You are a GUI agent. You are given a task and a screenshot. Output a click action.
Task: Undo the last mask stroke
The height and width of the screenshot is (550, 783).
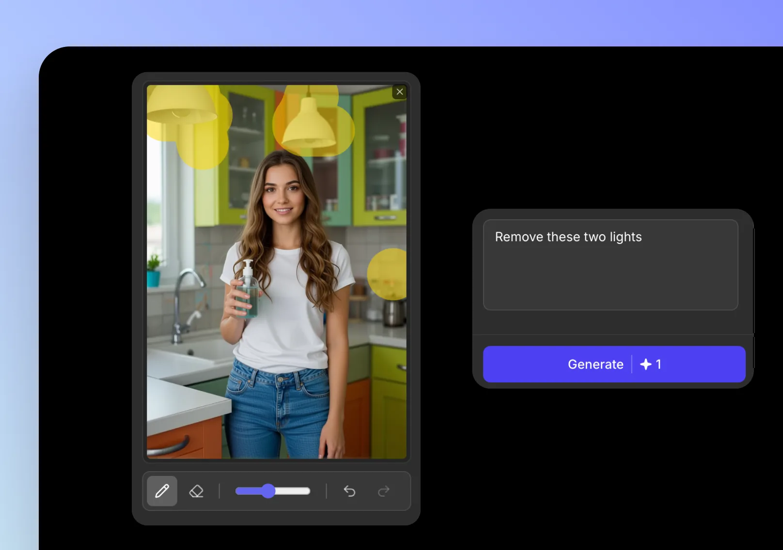tap(349, 491)
